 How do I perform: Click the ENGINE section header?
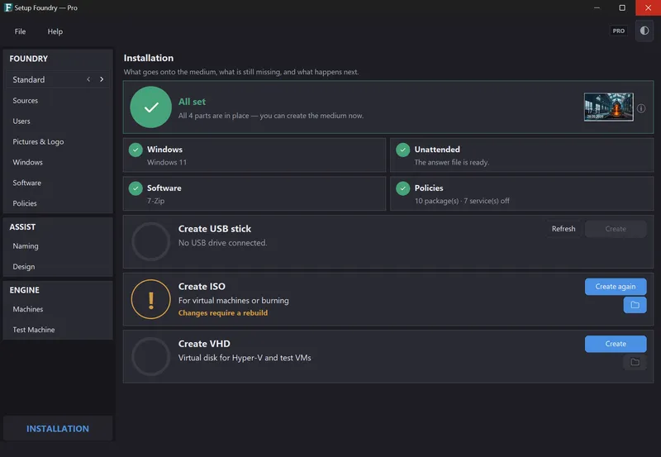click(x=25, y=290)
